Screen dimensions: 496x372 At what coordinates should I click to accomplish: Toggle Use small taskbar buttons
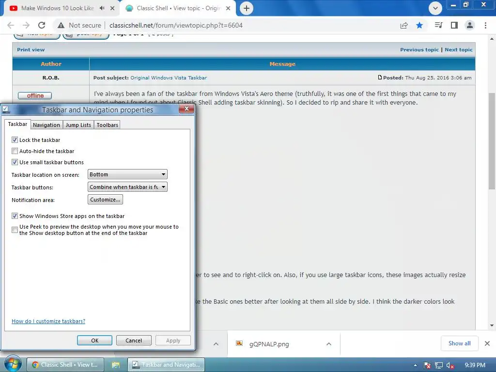point(15,162)
